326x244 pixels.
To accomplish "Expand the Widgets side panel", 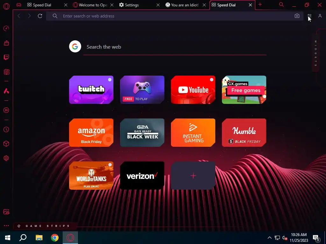I will click(315, 53).
